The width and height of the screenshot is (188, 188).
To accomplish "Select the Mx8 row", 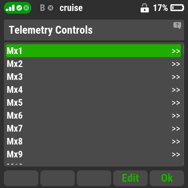I will click(93, 141).
